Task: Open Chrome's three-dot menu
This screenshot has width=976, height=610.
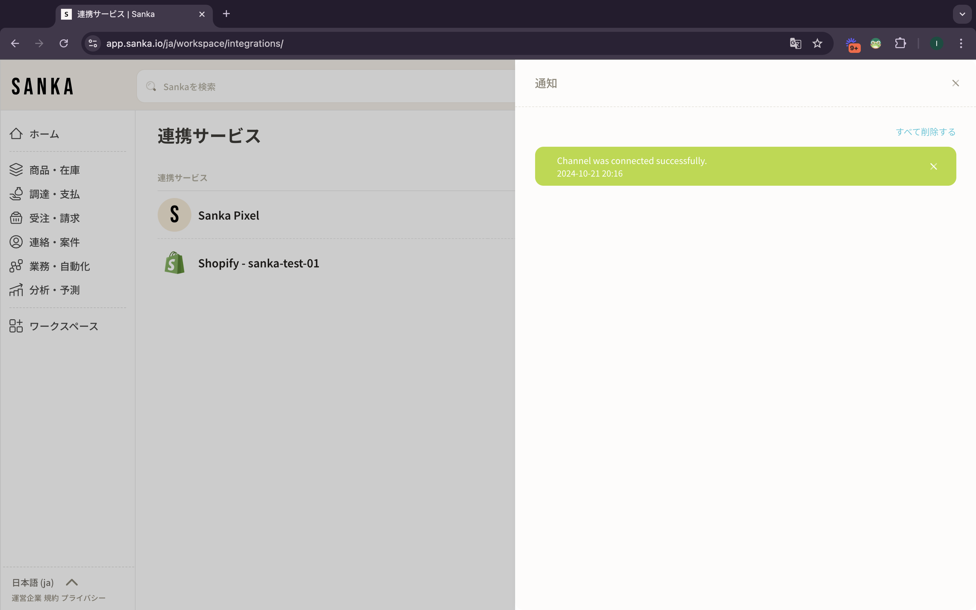Action: tap(961, 44)
